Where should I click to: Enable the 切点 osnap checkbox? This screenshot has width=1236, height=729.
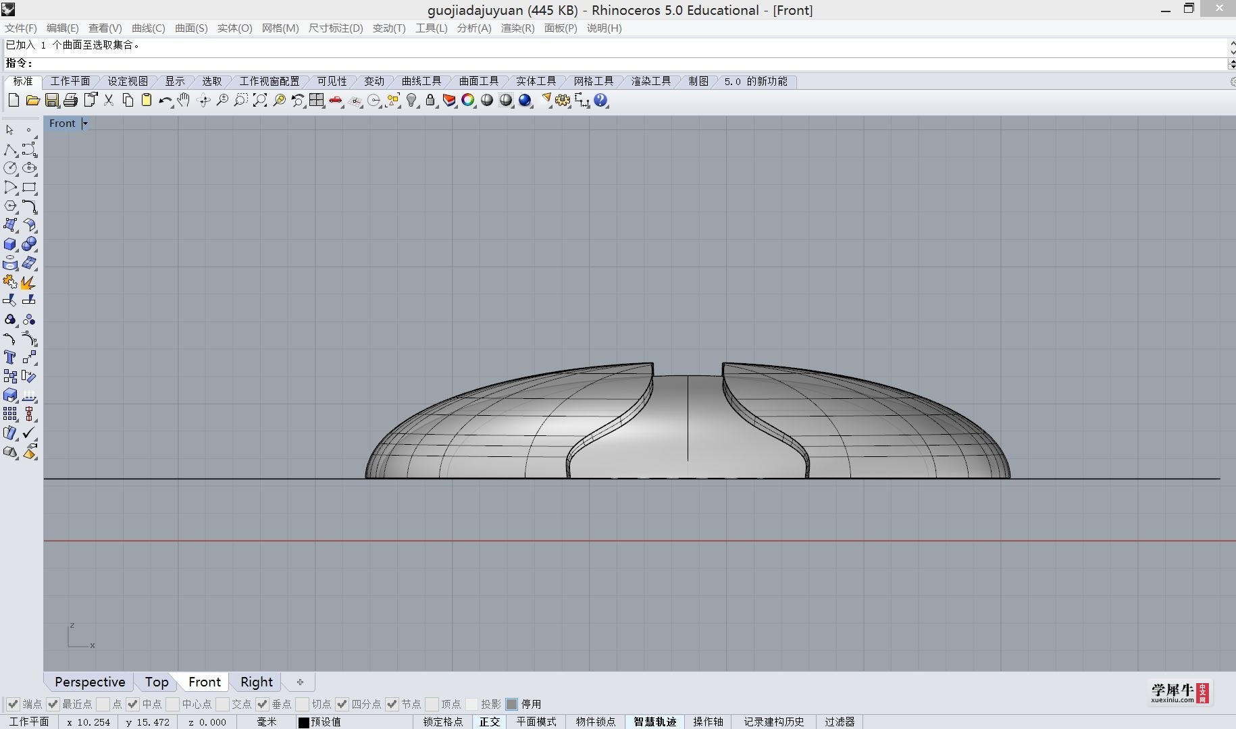click(x=302, y=704)
